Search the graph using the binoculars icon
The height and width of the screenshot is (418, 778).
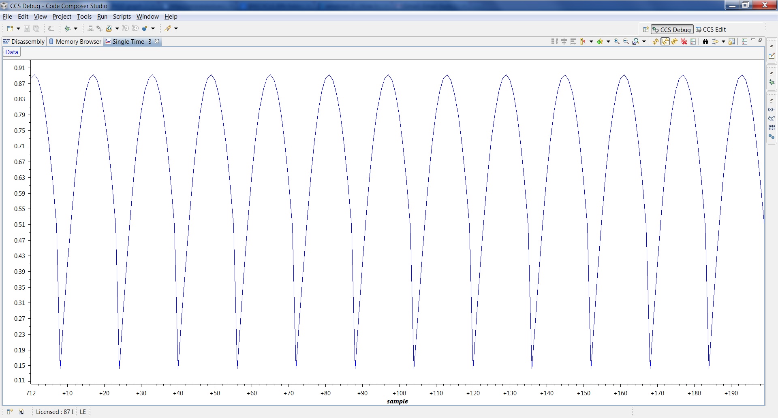[705, 41]
